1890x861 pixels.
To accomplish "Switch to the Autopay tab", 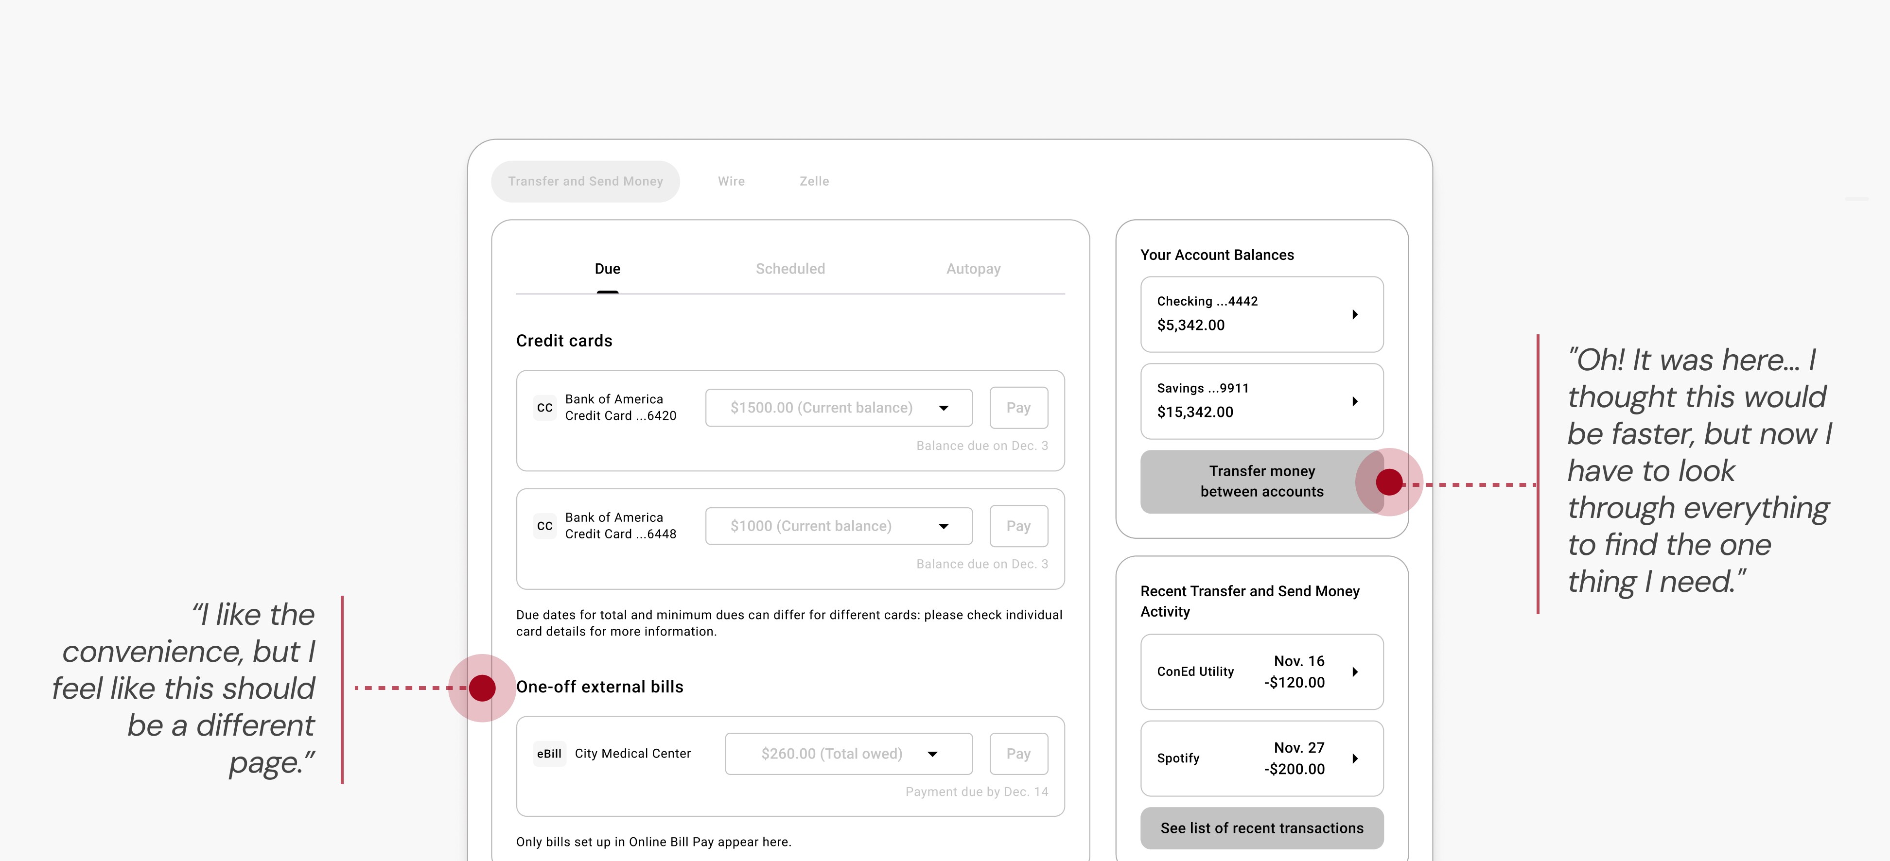I will click(973, 269).
